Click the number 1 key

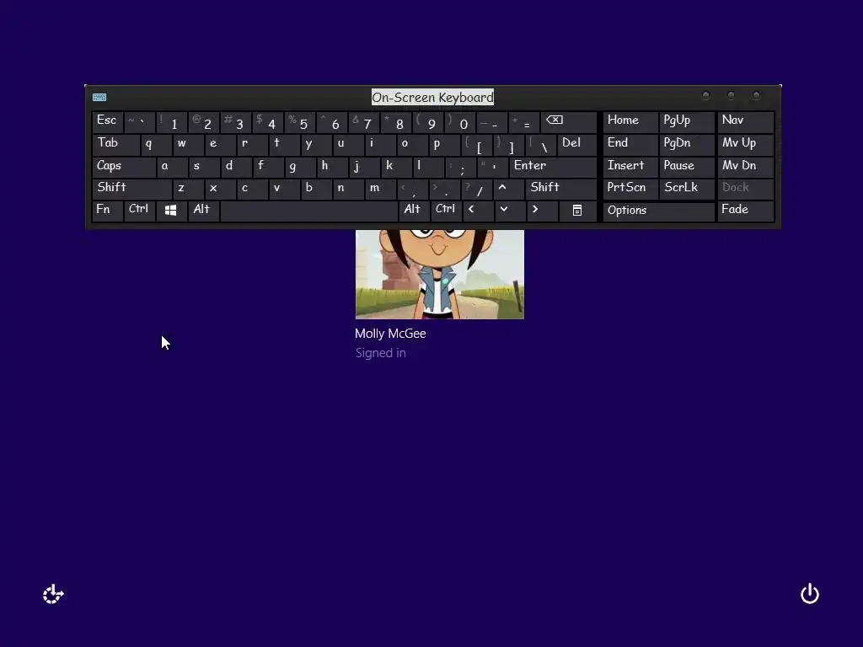pos(171,122)
